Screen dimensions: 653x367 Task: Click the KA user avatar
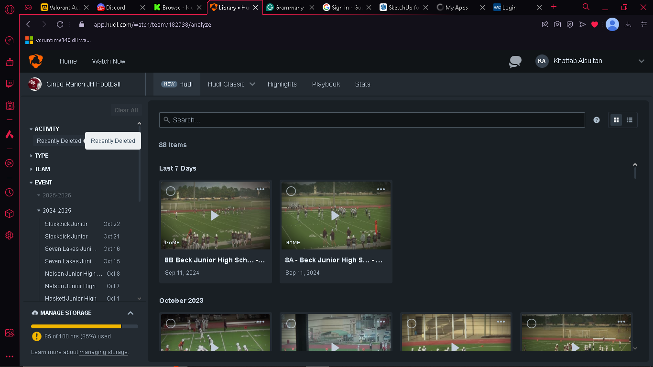click(x=542, y=61)
